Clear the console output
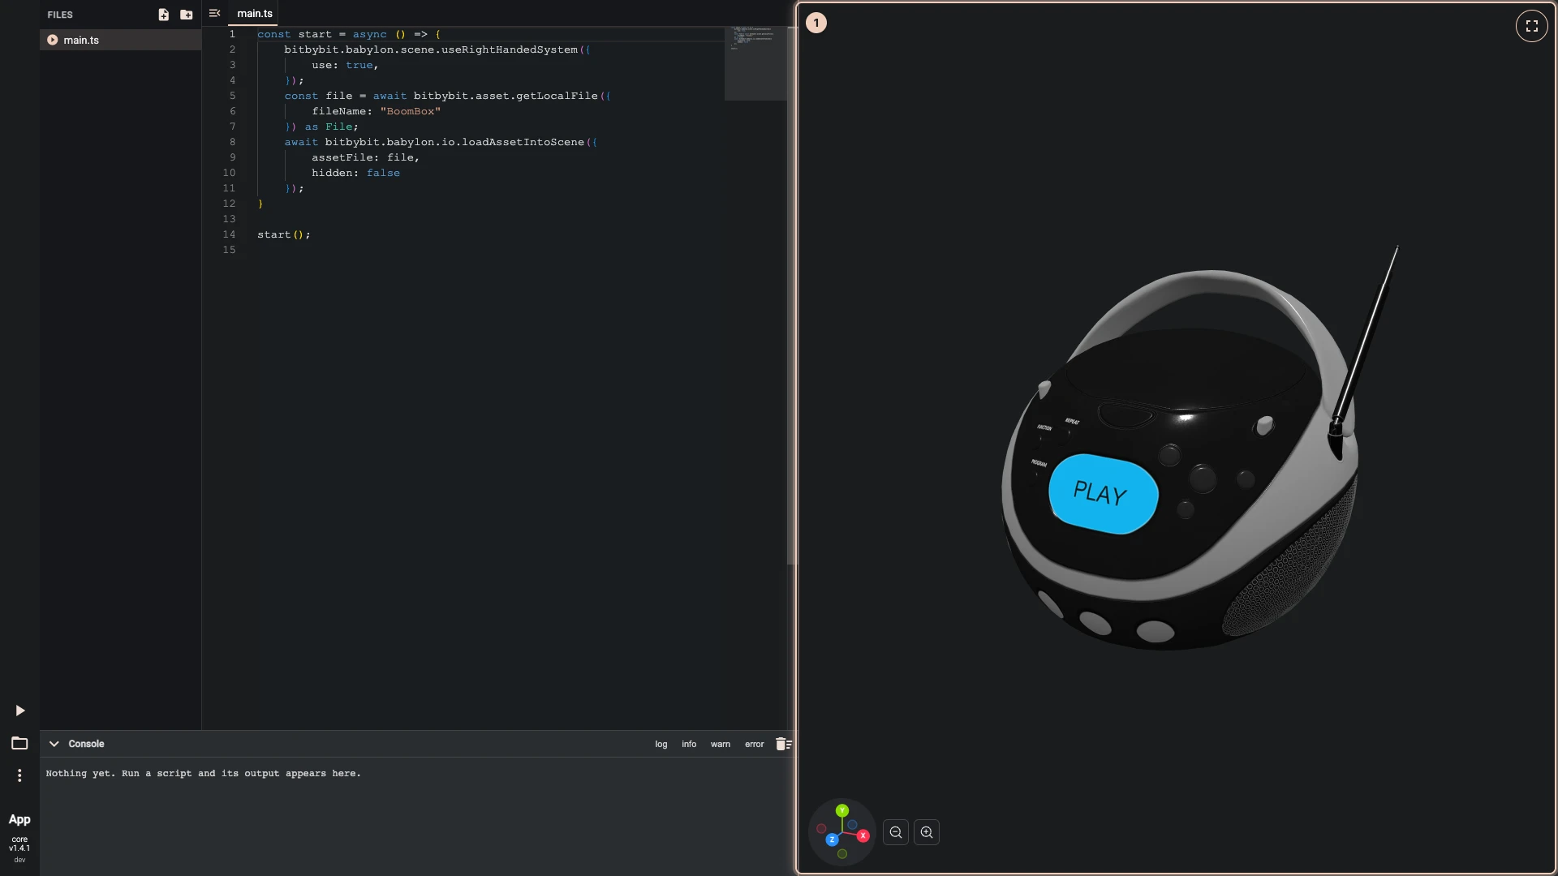 click(783, 744)
